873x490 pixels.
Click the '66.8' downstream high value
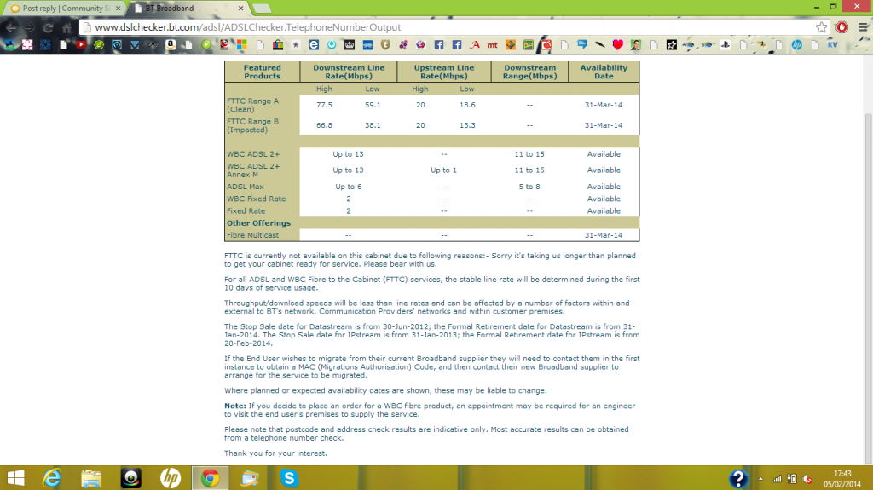click(324, 125)
